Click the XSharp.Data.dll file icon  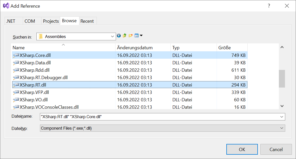[x=16, y=63]
